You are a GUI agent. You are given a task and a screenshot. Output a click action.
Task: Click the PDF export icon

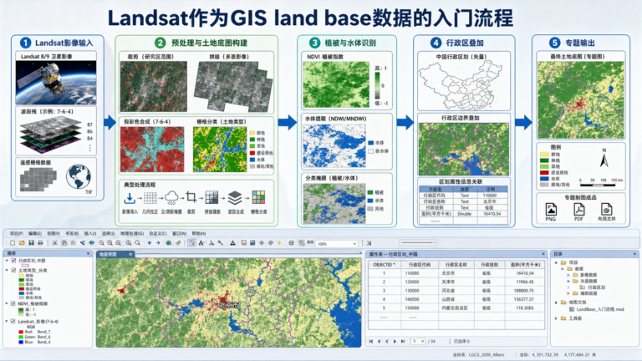tap(578, 209)
